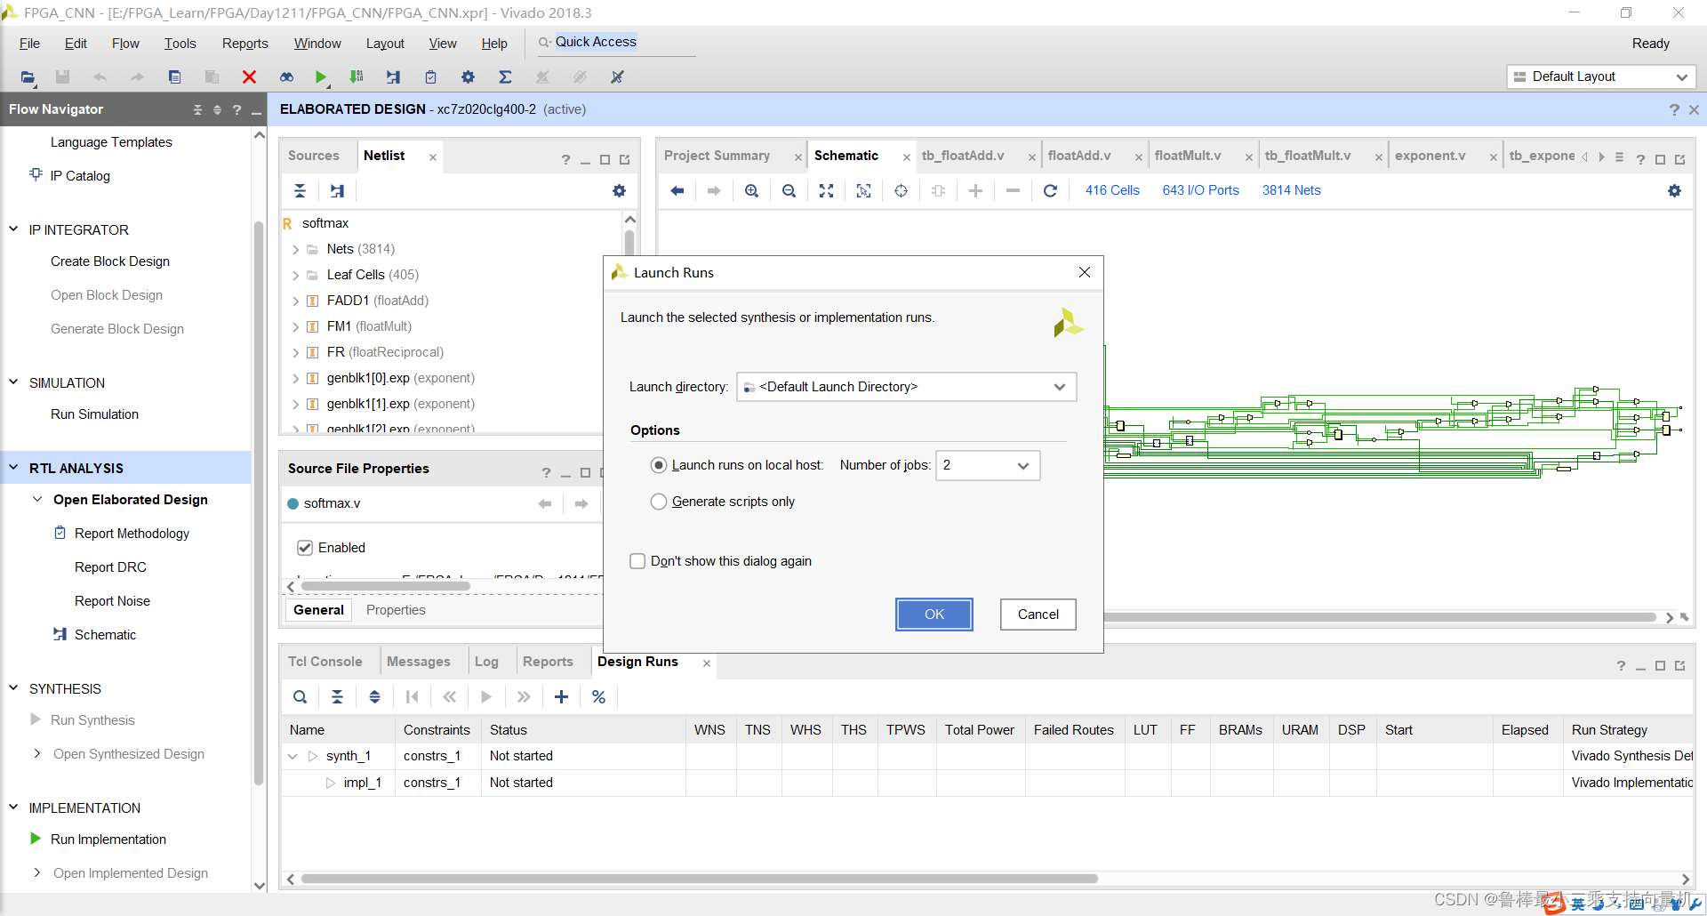Click the Sigma report toolbar icon

pyautogui.click(x=505, y=77)
